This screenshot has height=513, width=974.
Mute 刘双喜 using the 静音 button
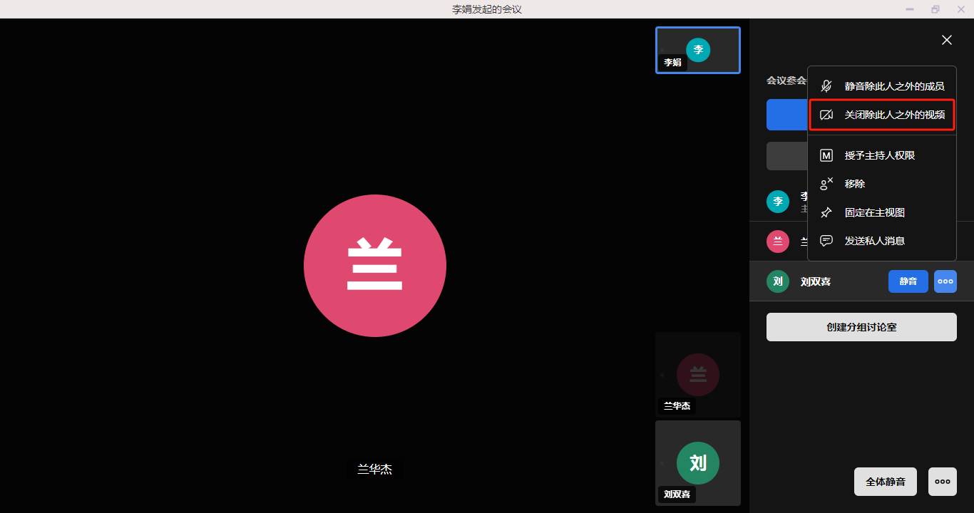tap(908, 281)
